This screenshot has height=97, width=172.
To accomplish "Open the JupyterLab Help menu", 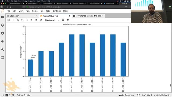I will click(65, 11).
